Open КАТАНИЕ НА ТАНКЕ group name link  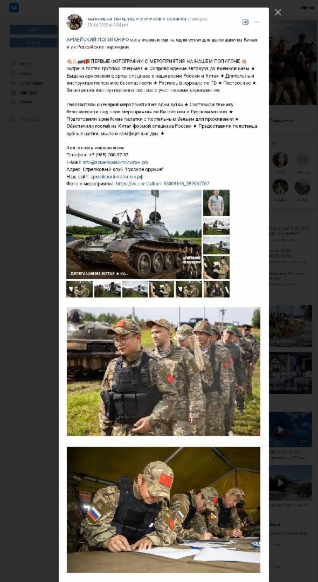pyautogui.click(x=136, y=19)
